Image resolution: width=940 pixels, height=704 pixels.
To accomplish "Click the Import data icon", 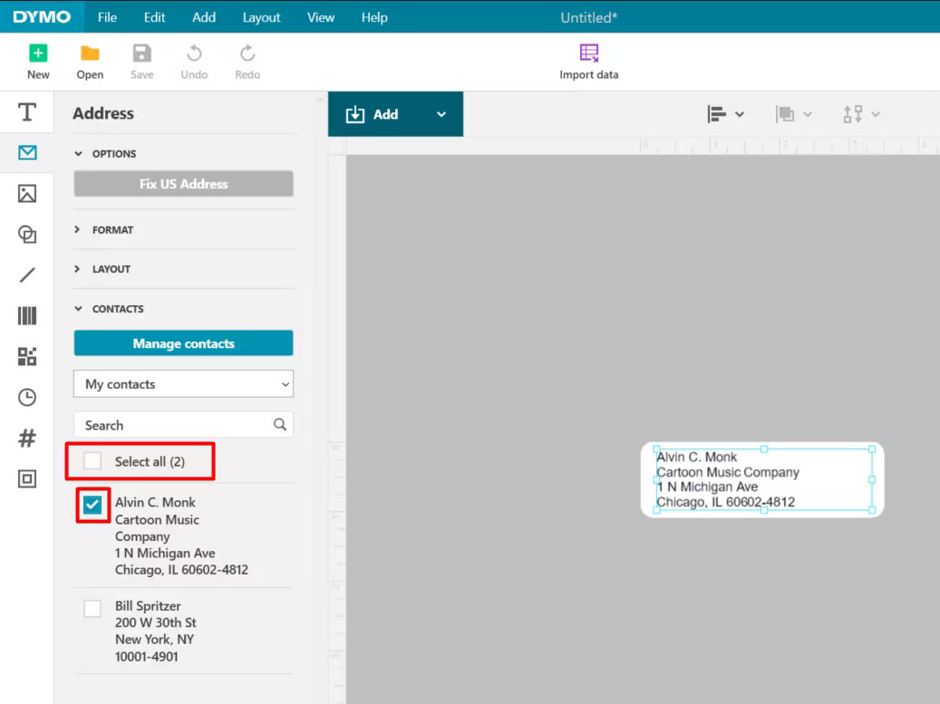I will tap(588, 54).
